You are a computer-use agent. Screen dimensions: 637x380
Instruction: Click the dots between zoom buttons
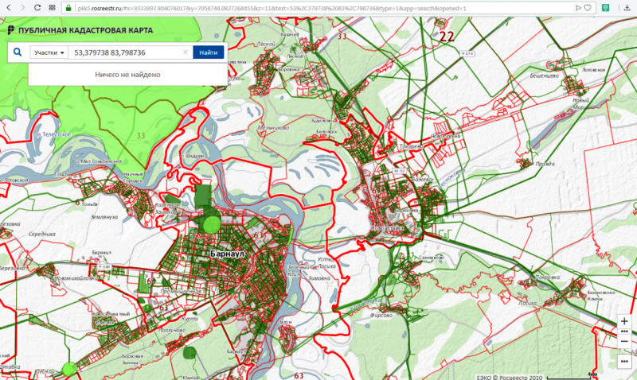click(x=624, y=332)
